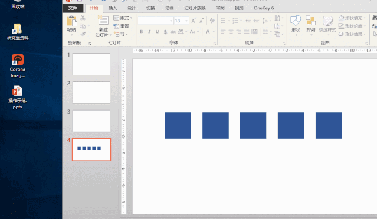
Task: Open the 形状填充 shape fill dropdown
Action: click(352, 18)
